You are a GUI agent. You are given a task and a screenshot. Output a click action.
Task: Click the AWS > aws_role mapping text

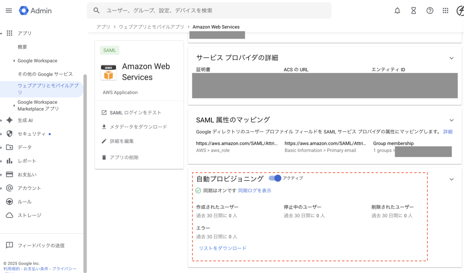tap(213, 150)
